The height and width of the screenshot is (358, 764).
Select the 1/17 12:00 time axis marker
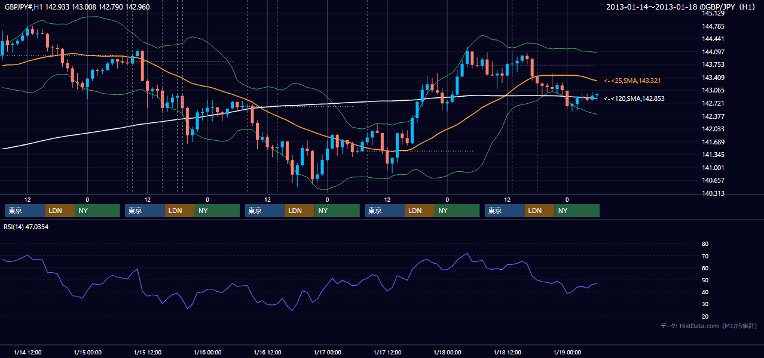pyautogui.click(x=387, y=352)
